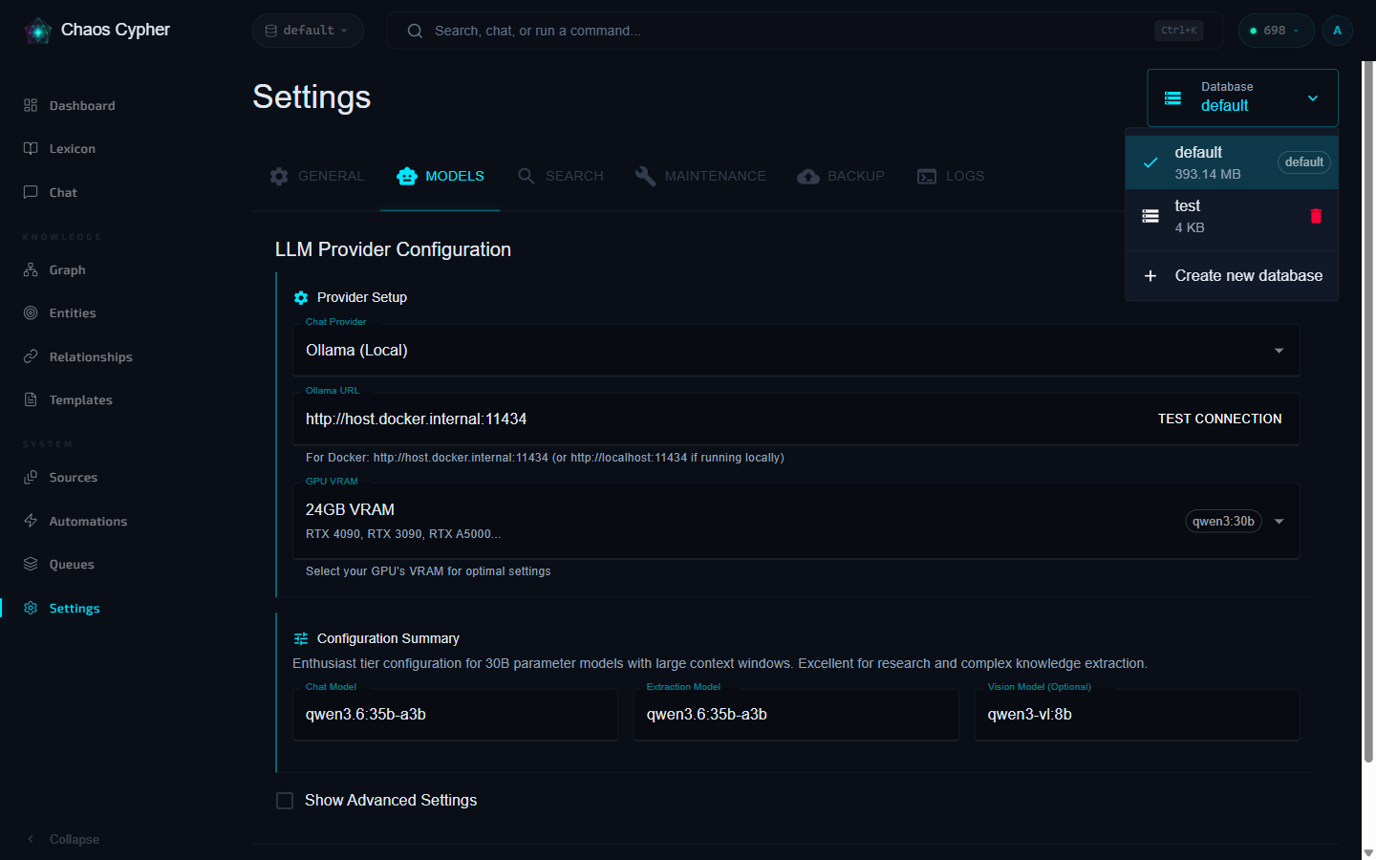The width and height of the screenshot is (1376, 860).
Task: Click the Ctrl+K shortcut badge
Action: coord(1178,31)
